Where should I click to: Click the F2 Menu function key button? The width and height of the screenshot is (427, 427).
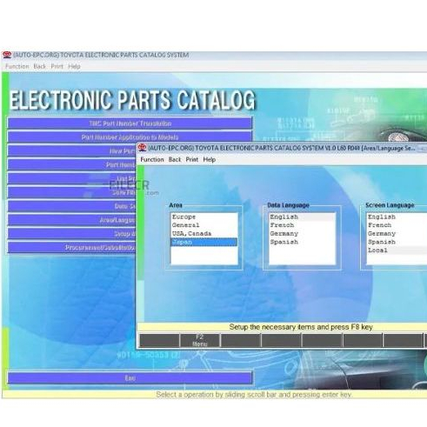tap(200, 340)
